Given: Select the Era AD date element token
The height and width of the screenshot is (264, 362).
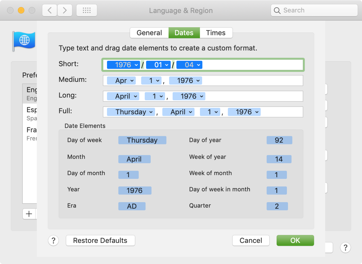Looking at the screenshot, I should pyautogui.click(x=132, y=206).
